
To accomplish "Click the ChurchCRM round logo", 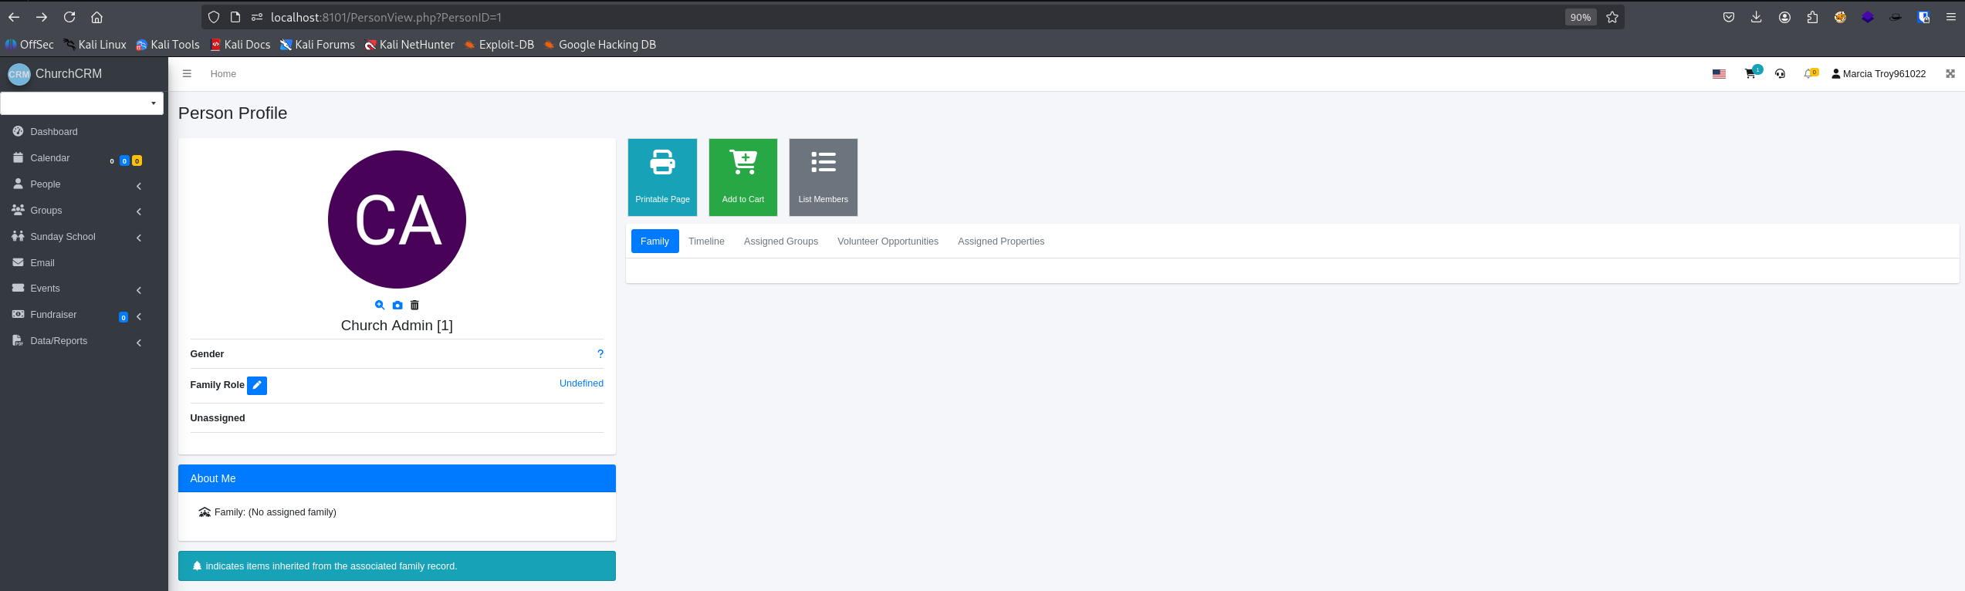I will click(x=19, y=74).
